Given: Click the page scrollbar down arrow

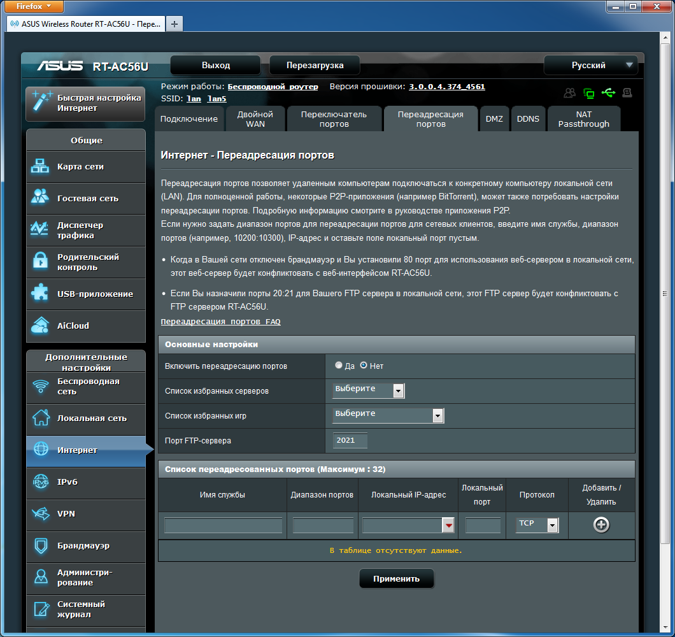Looking at the screenshot, I should (x=665, y=627).
